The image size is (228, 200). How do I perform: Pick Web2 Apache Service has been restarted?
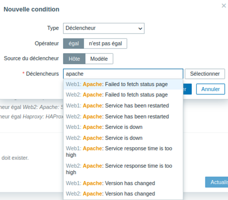117,116
